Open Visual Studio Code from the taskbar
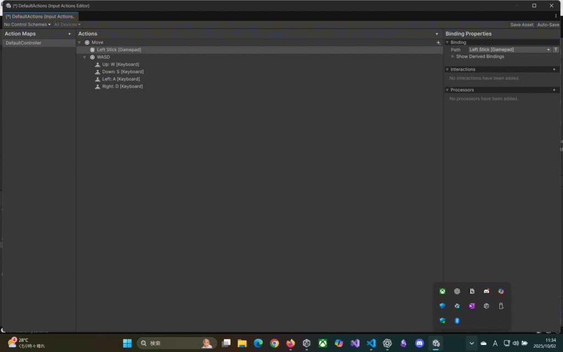 point(371,343)
